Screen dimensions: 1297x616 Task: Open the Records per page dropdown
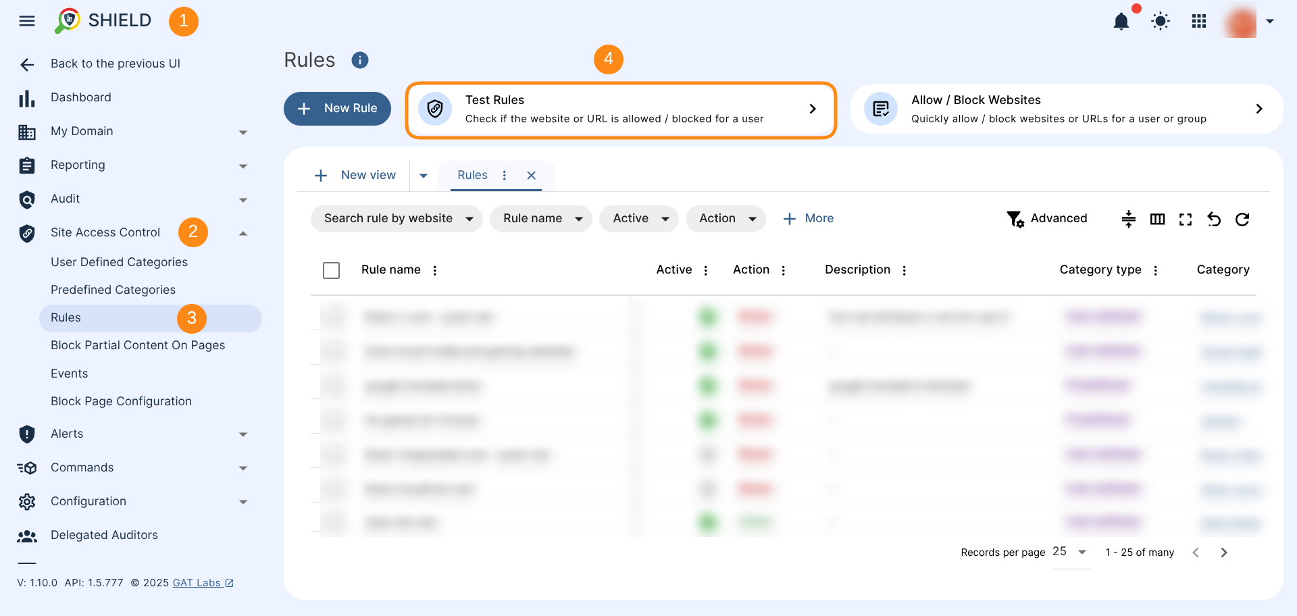point(1071,553)
